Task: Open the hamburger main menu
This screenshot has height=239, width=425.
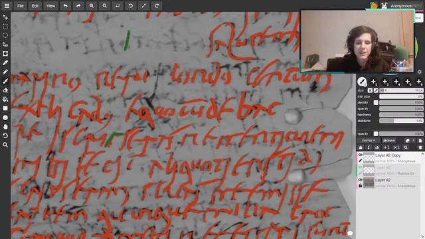Action: 7,6
